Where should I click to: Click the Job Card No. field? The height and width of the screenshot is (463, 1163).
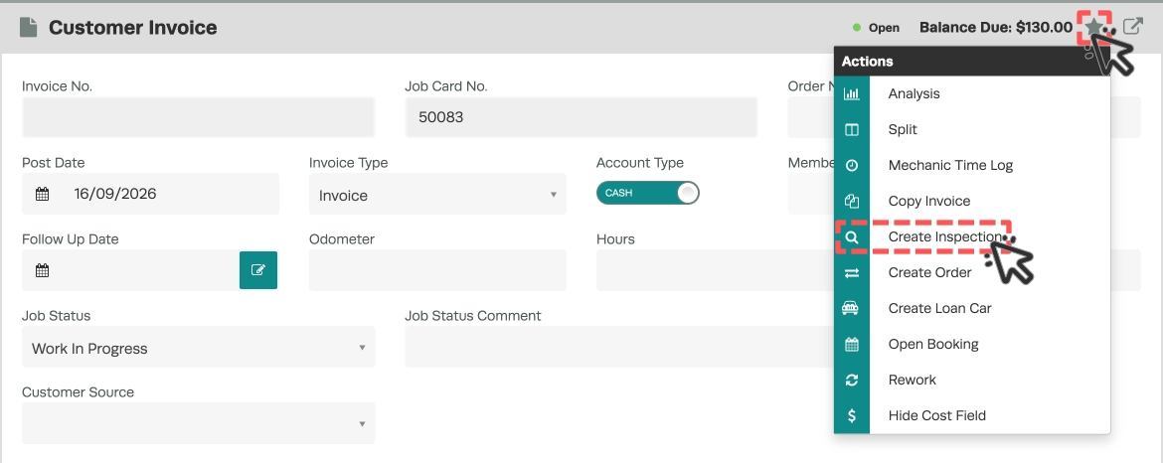pyautogui.click(x=581, y=117)
